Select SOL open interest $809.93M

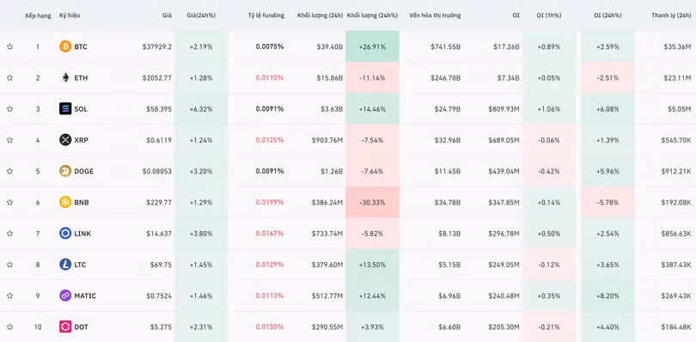pyautogui.click(x=504, y=109)
